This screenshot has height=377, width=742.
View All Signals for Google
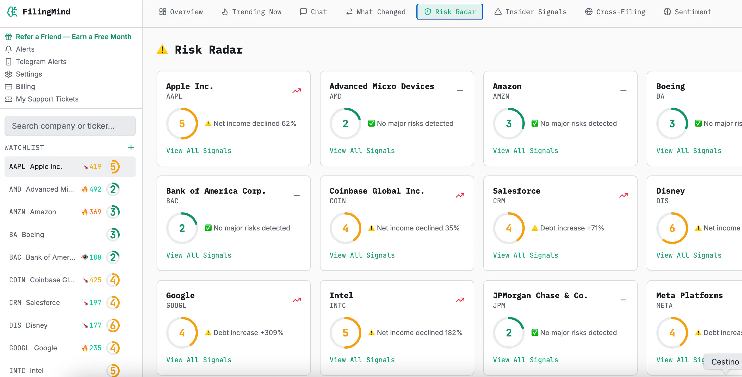(x=199, y=359)
